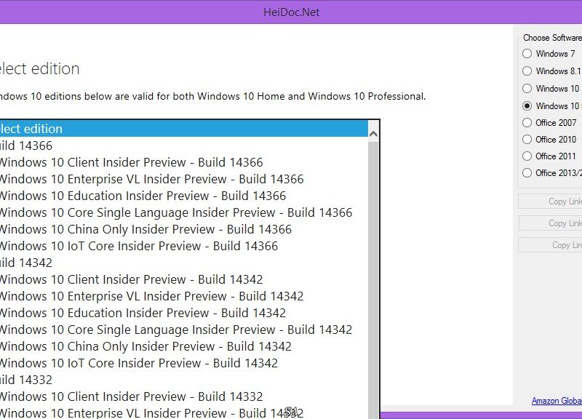The width and height of the screenshot is (582, 419).
Task: Click the bottom Copy Link button
Action: (x=550, y=245)
